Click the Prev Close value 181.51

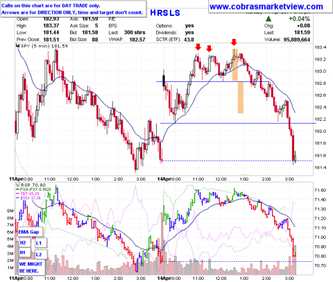coord(51,40)
